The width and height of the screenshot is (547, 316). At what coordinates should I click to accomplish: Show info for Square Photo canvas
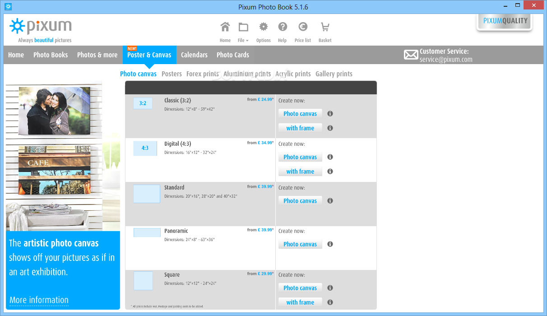330,288
